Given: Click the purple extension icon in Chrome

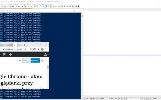Looking at the screenshot, I should point(34,49).
